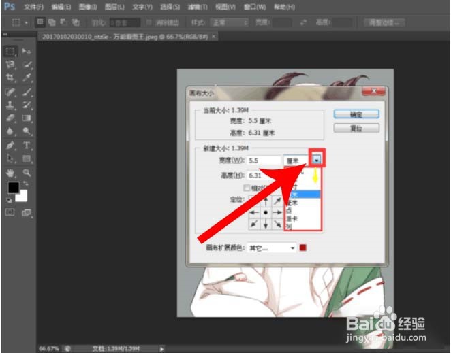
Task: Swap foreground and background colors
Action: 26,183
